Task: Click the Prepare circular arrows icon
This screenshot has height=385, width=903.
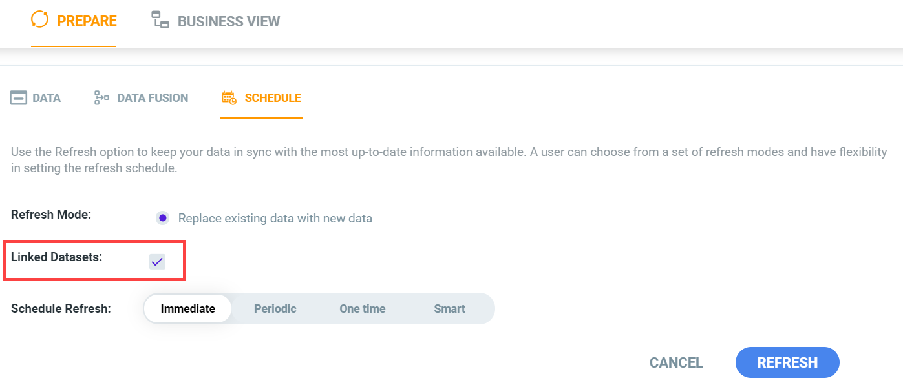Action: [x=39, y=19]
